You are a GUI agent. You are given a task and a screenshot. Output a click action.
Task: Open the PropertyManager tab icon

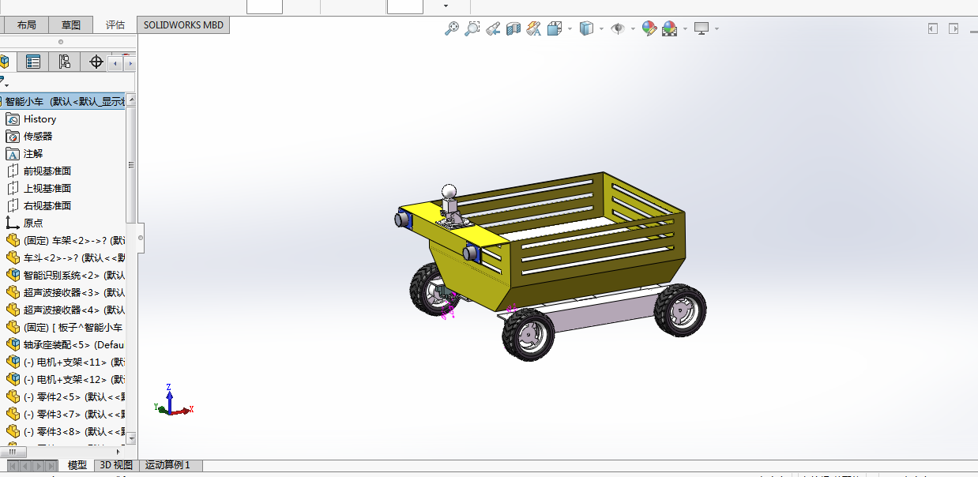33,62
